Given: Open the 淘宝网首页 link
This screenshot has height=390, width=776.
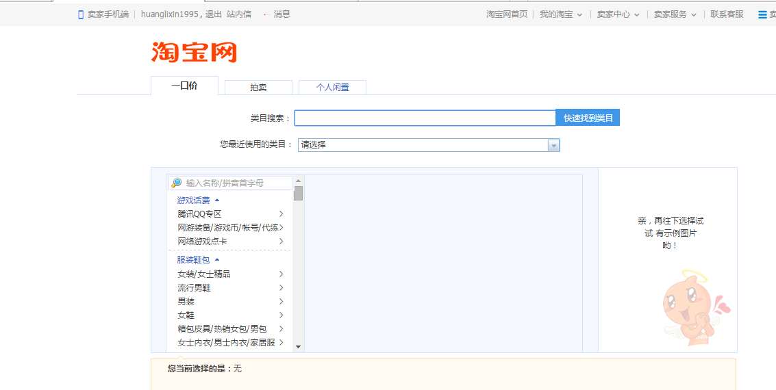Looking at the screenshot, I should click(507, 14).
